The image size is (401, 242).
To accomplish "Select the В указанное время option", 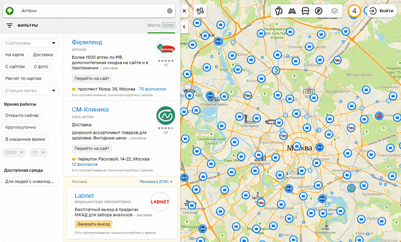I will pyautogui.click(x=25, y=139).
